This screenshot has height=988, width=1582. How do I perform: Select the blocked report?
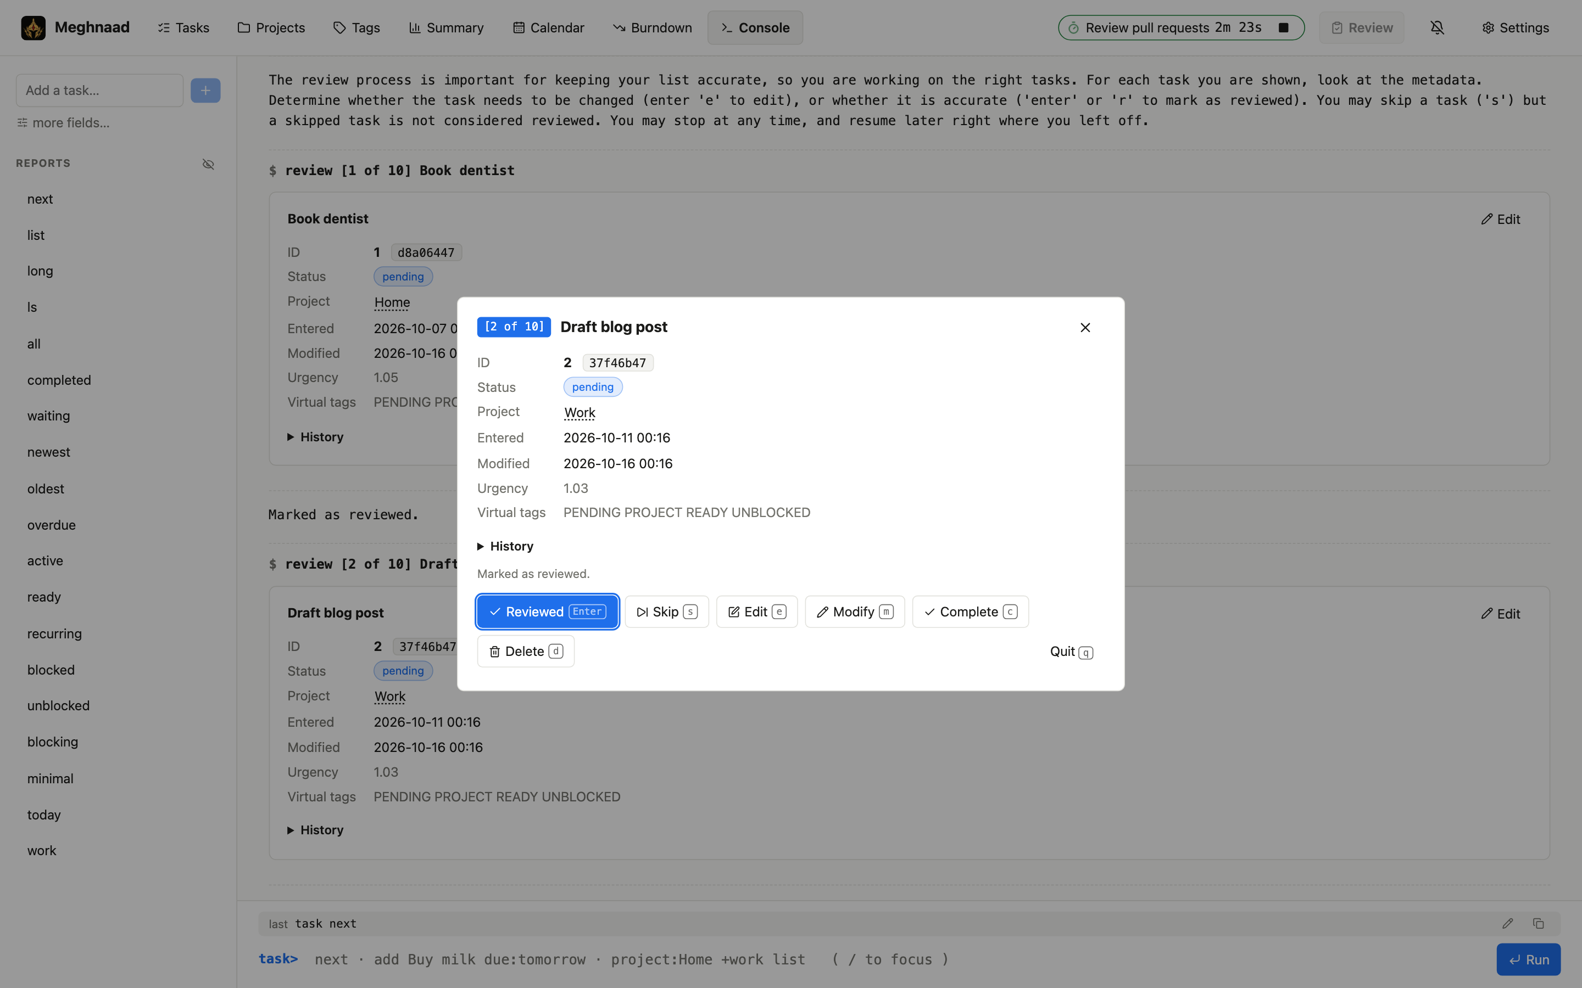click(51, 670)
